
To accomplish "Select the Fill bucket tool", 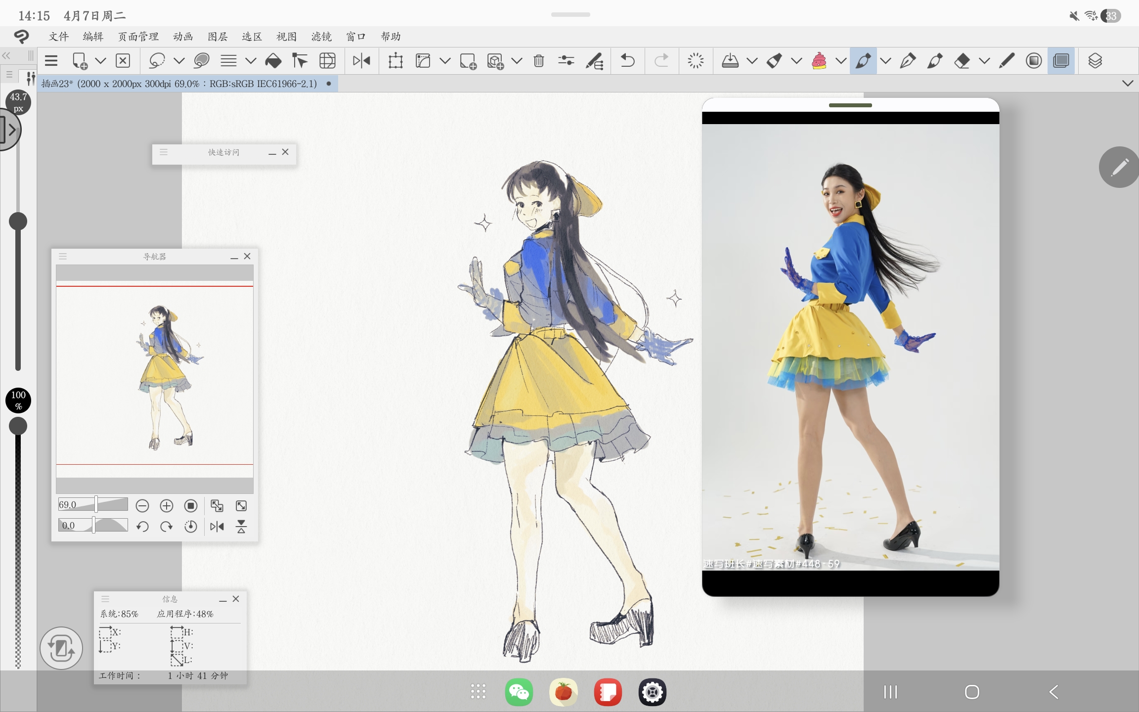I will 273,61.
